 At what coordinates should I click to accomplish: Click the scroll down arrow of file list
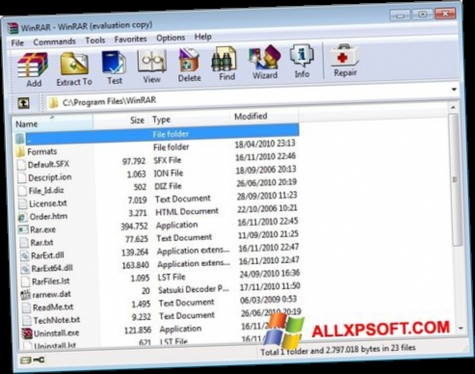point(461,329)
